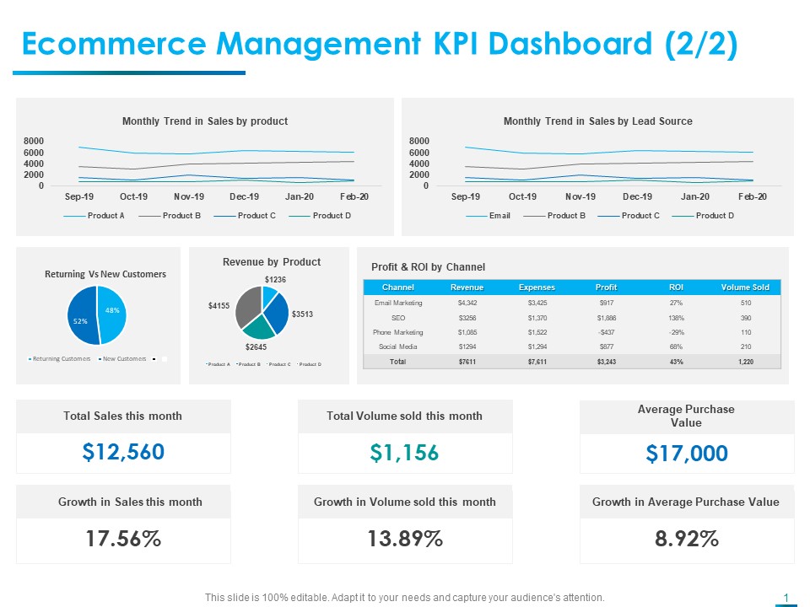Select Nov-19 axis label in Lead Source chart
The height and width of the screenshot is (607, 810).
coord(580,196)
